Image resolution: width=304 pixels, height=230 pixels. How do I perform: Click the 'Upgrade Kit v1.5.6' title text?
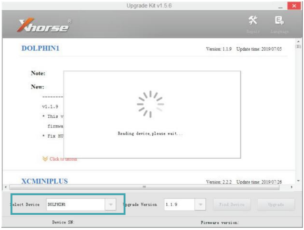pos(149,6)
